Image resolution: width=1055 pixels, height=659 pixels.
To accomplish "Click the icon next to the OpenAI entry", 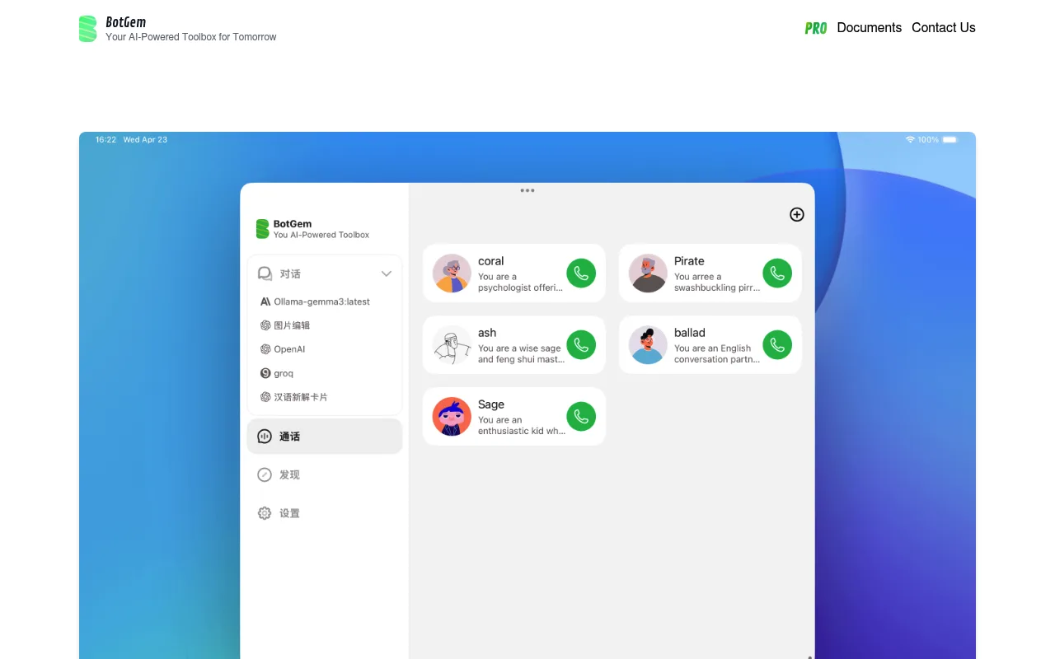I will (x=265, y=349).
